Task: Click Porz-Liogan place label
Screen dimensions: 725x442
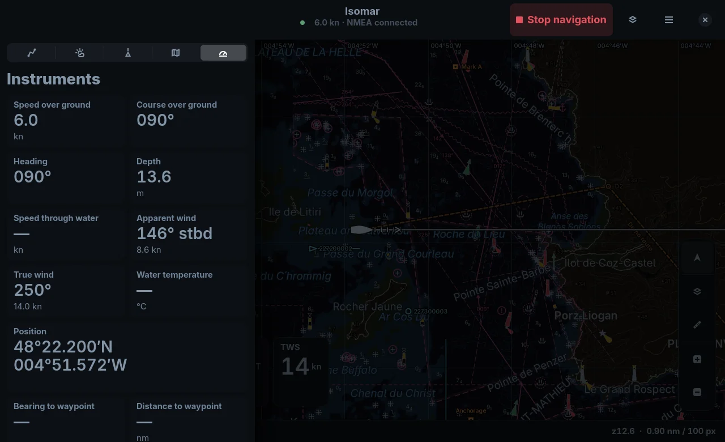Action: pyautogui.click(x=586, y=316)
